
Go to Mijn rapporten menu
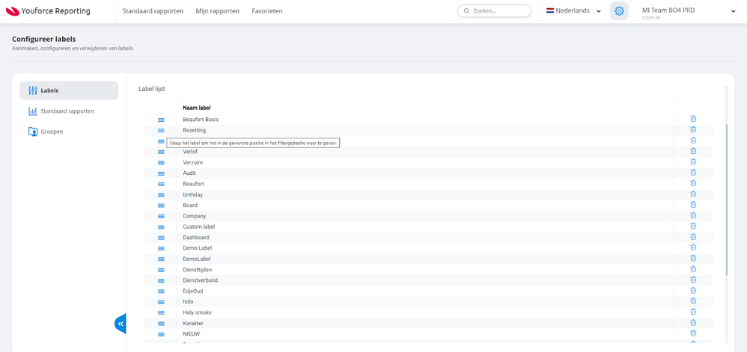[218, 11]
